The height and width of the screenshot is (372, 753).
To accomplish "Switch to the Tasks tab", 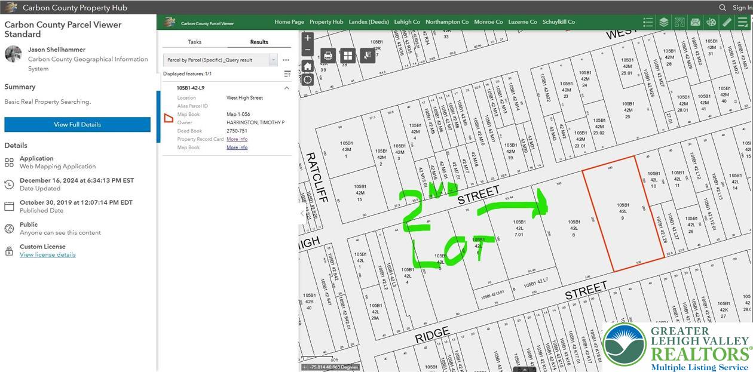I will [x=195, y=42].
